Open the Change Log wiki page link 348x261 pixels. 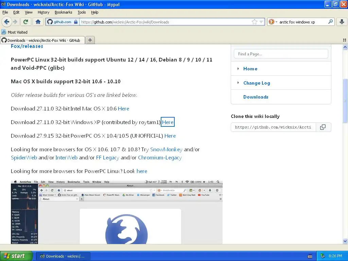click(x=257, y=83)
